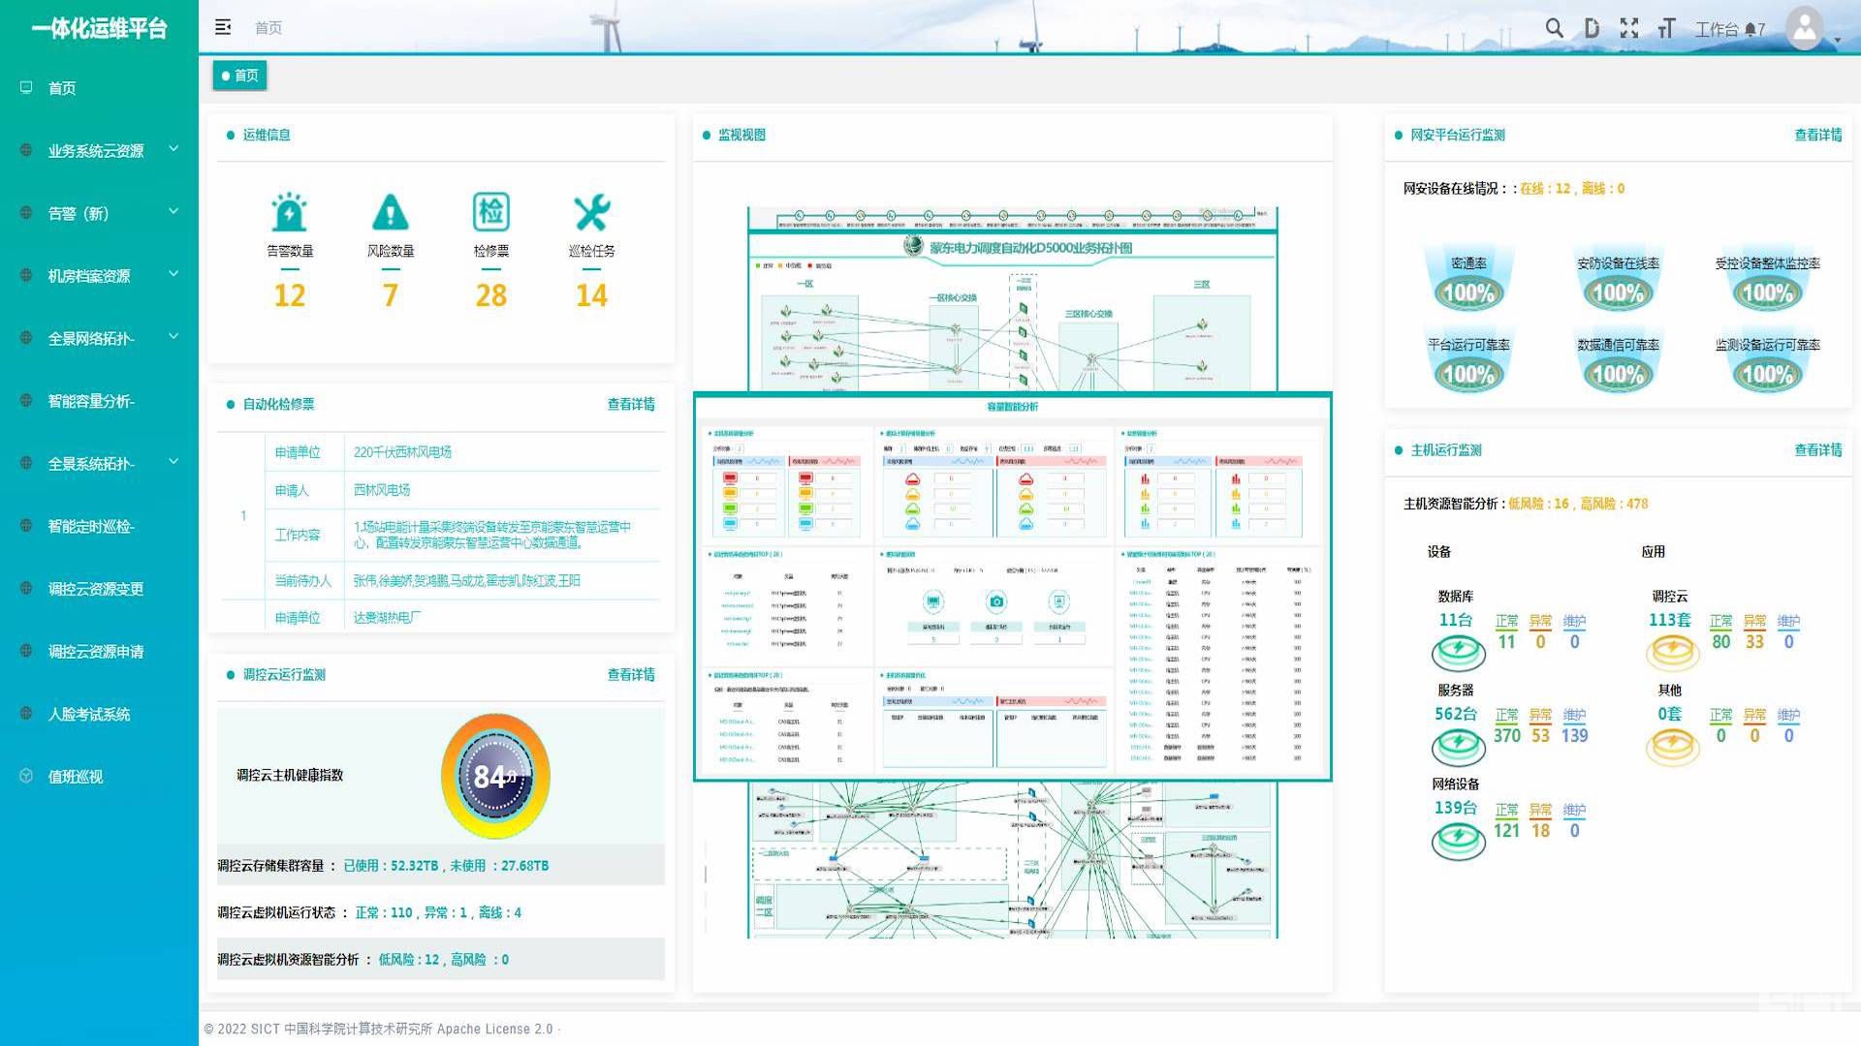Select 人脸考试系统 in sidebar
The width and height of the screenshot is (1861, 1046).
point(89,714)
